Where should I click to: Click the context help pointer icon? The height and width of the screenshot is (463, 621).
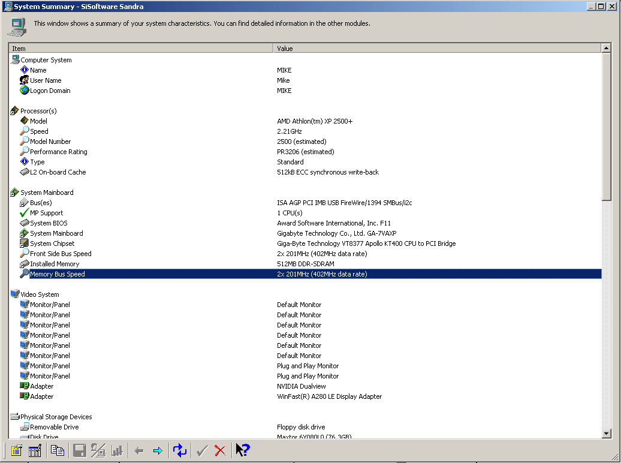[x=242, y=450]
